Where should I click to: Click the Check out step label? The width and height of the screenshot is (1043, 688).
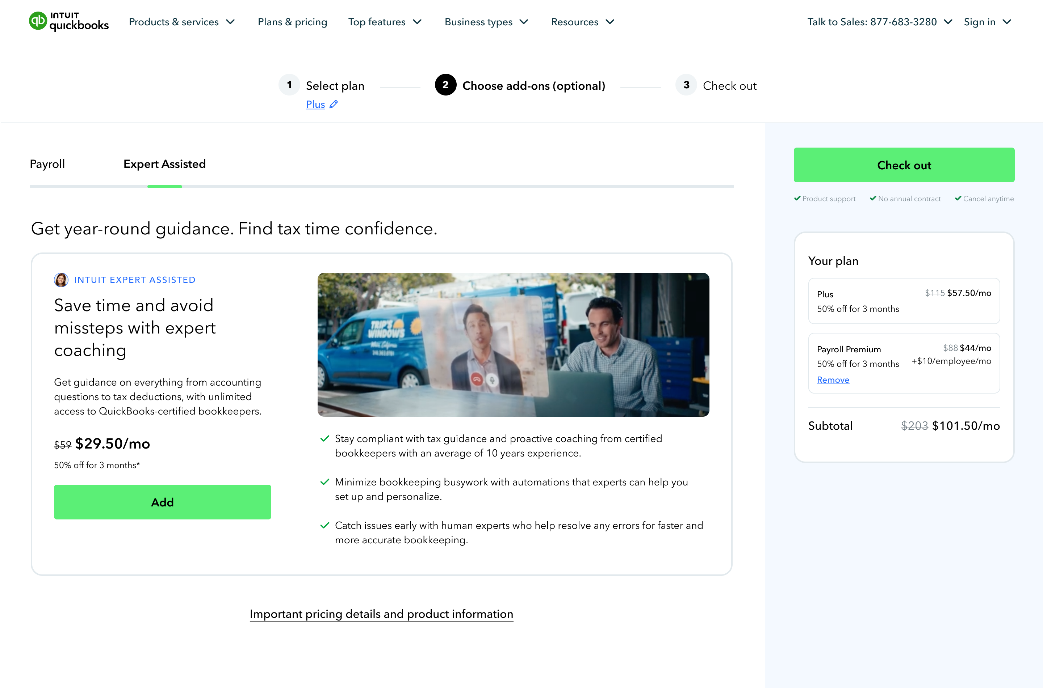(x=730, y=86)
